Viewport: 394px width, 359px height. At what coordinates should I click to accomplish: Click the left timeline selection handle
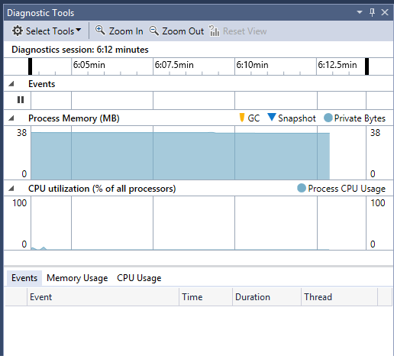[x=30, y=66]
